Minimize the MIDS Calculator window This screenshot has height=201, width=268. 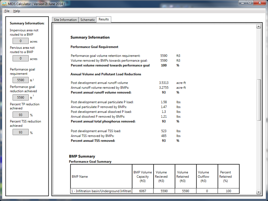pyautogui.click(x=242, y=3)
